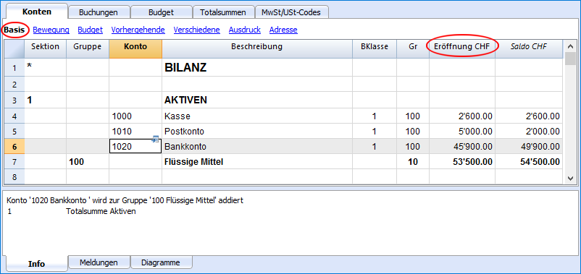
Task: Select row header 6
Action: pyautogui.click(x=14, y=147)
